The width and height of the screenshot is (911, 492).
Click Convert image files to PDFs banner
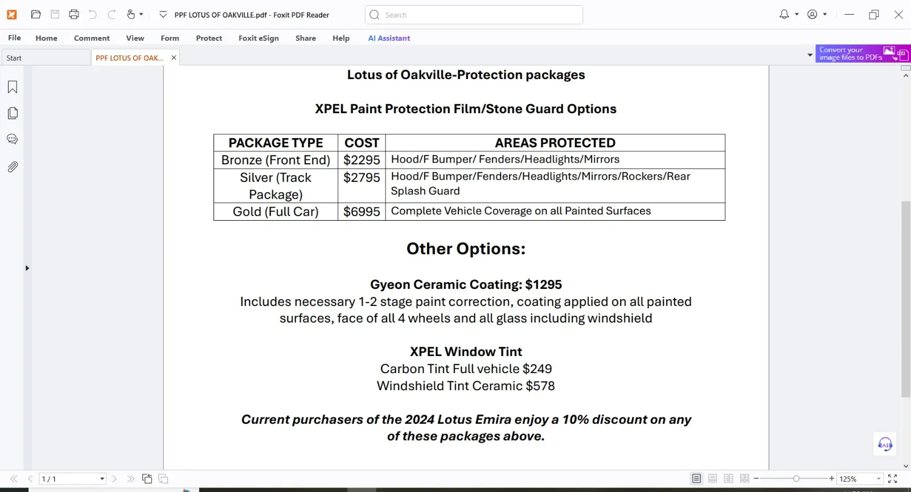click(x=851, y=53)
